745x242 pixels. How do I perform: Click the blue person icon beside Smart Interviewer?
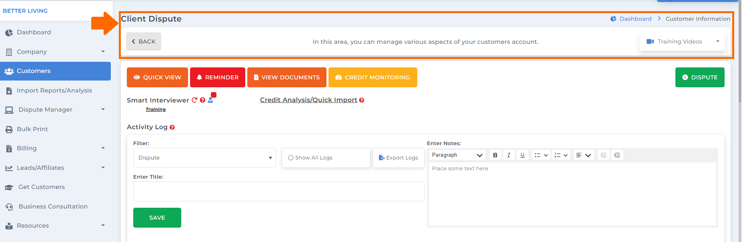click(x=210, y=100)
